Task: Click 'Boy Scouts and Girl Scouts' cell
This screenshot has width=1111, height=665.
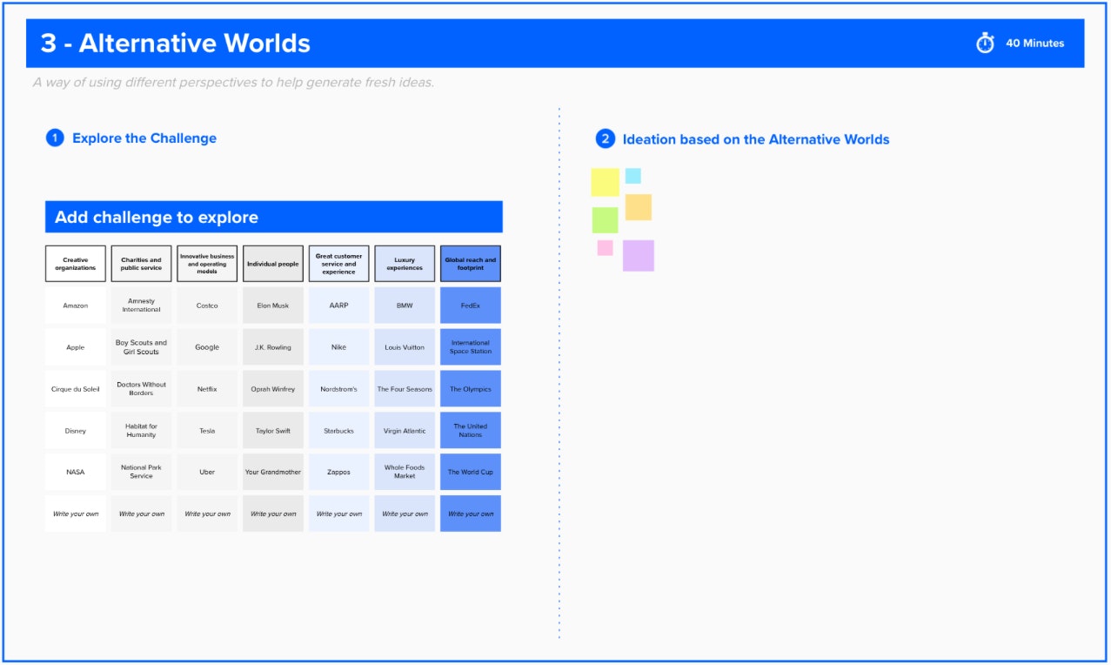Action: pyautogui.click(x=141, y=347)
